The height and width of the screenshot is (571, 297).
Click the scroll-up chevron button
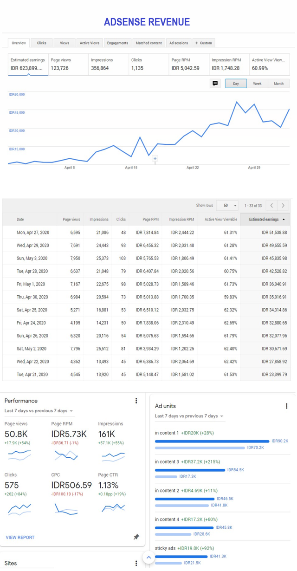pyautogui.click(x=148, y=558)
